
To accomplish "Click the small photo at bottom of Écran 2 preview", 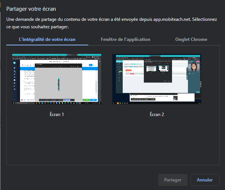I will 175,98.
